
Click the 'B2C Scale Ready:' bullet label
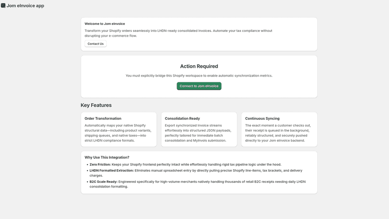(103, 182)
